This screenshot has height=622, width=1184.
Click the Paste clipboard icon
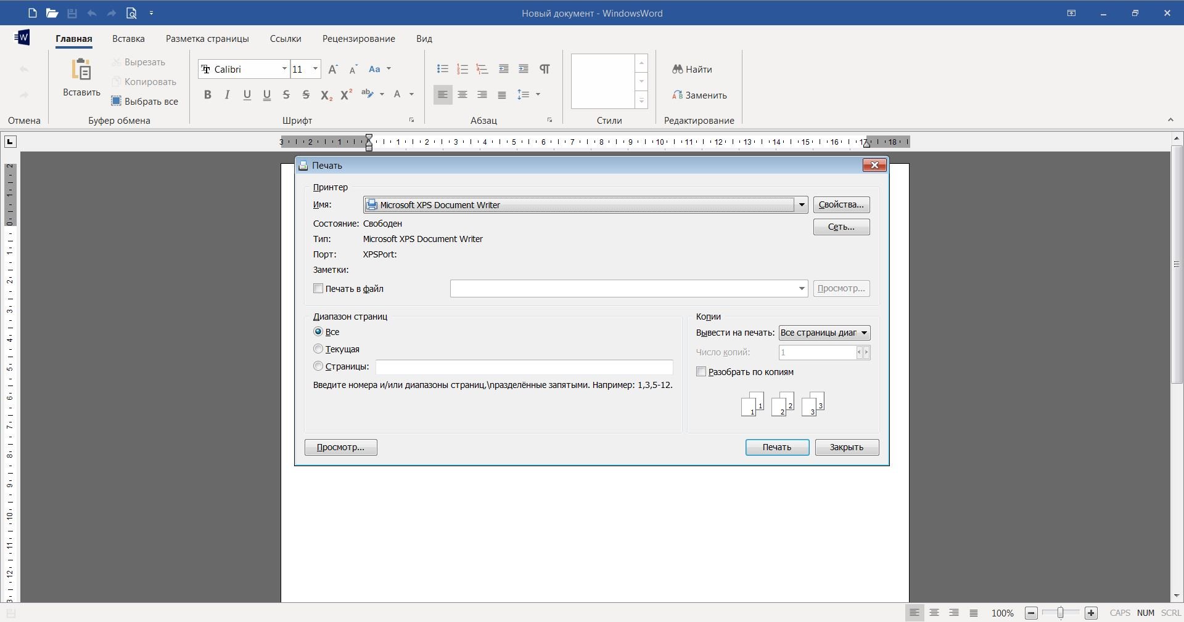81,70
